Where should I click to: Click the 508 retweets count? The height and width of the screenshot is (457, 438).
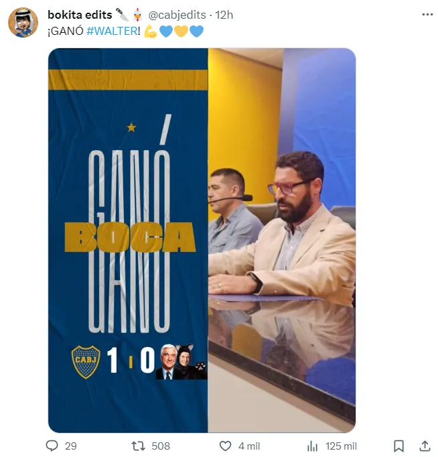point(161,446)
